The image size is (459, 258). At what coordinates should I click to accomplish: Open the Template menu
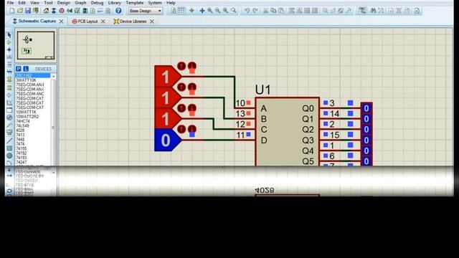click(x=135, y=3)
